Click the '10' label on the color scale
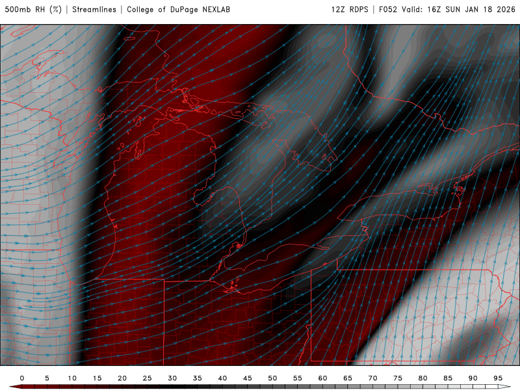Image resolution: width=520 pixels, height=390 pixels. tap(72, 378)
